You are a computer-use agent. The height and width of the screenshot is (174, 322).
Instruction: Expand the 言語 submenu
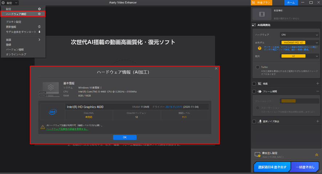(x=23, y=40)
